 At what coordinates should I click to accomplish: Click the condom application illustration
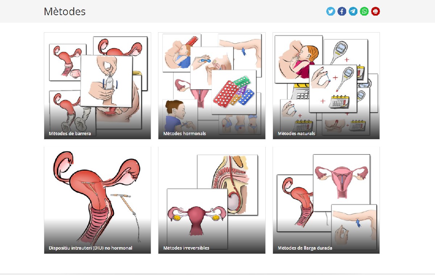click(x=106, y=81)
